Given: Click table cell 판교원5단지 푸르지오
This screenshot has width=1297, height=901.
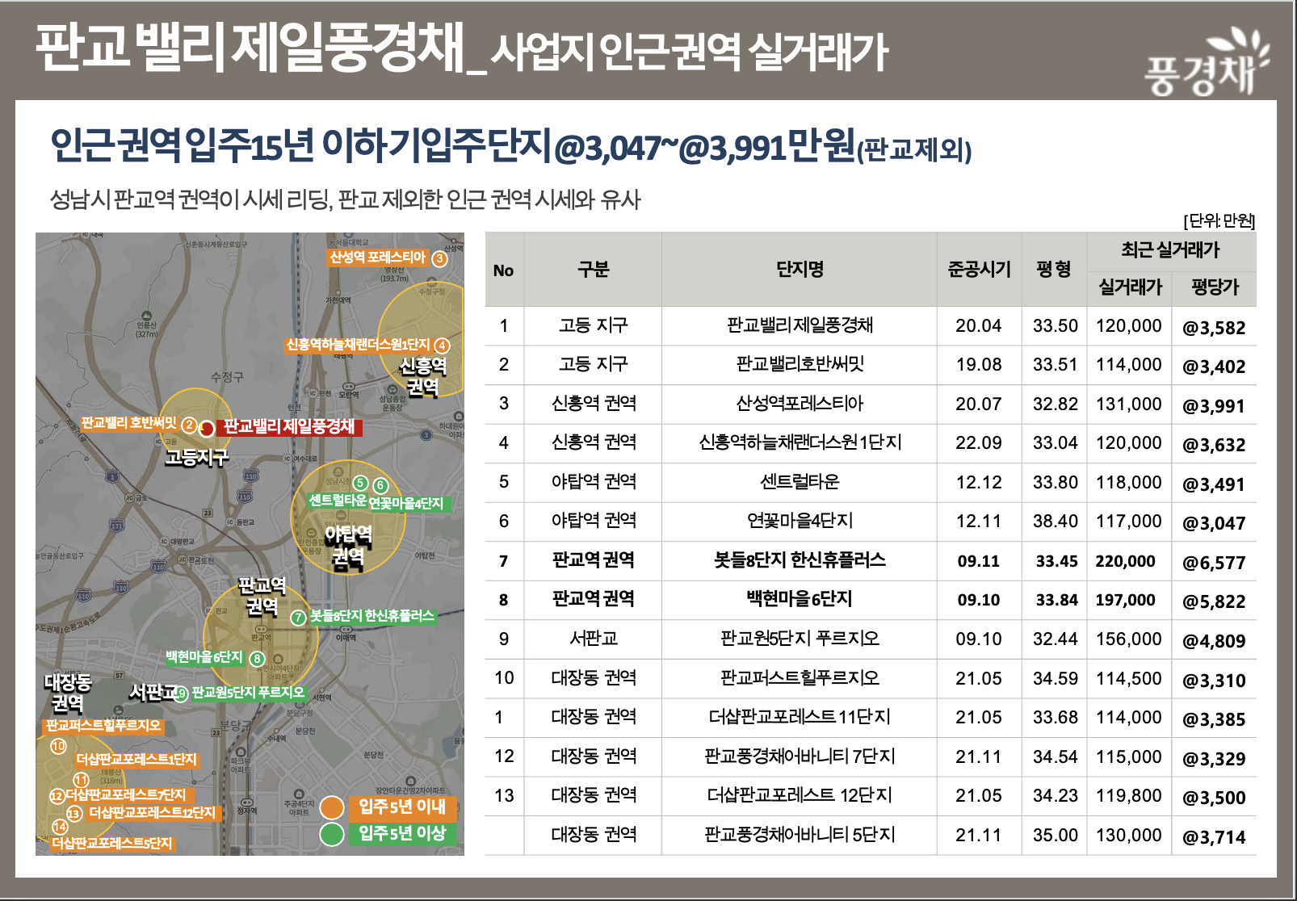Looking at the screenshot, I should [800, 638].
